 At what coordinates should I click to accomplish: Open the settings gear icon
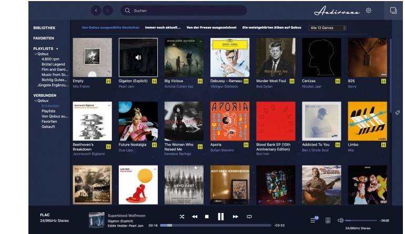pyautogui.click(x=369, y=11)
